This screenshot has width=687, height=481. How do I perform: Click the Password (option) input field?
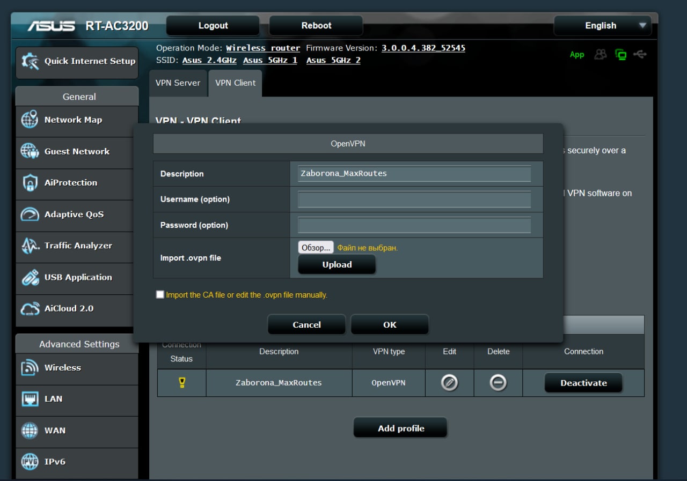tap(414, 225)
